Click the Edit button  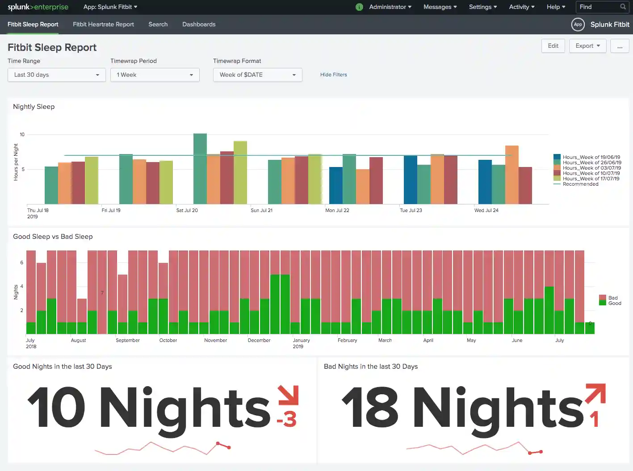tap(553, 46)
